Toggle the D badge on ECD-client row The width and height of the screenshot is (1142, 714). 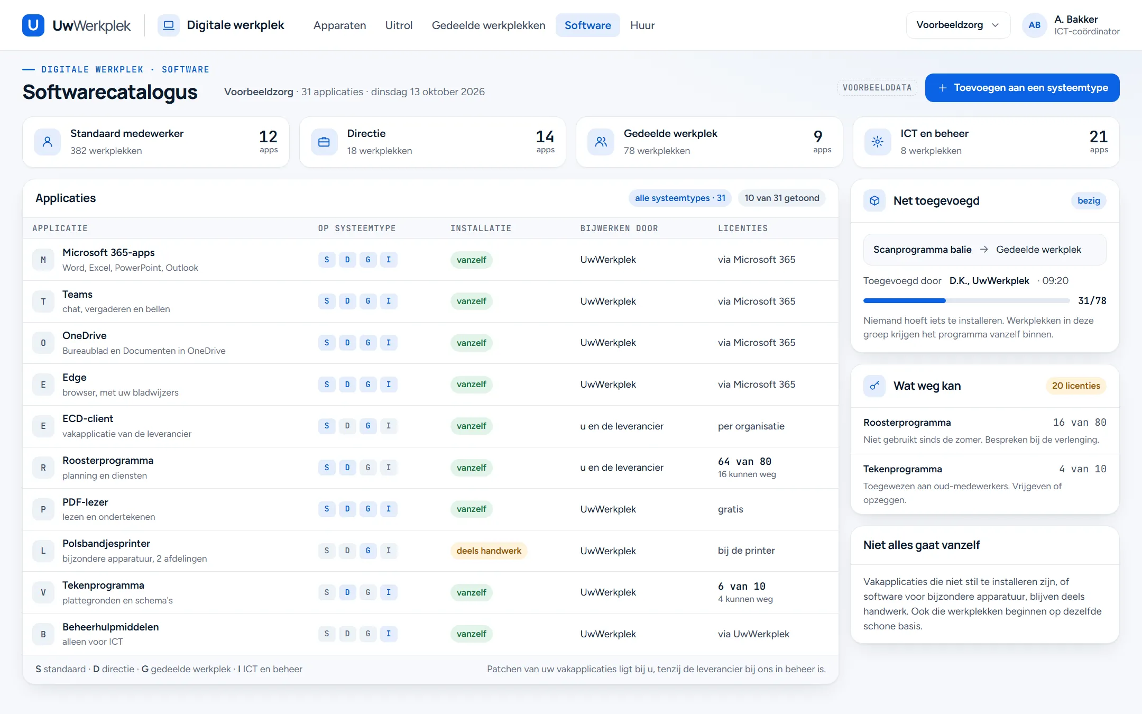pos(347,426)
